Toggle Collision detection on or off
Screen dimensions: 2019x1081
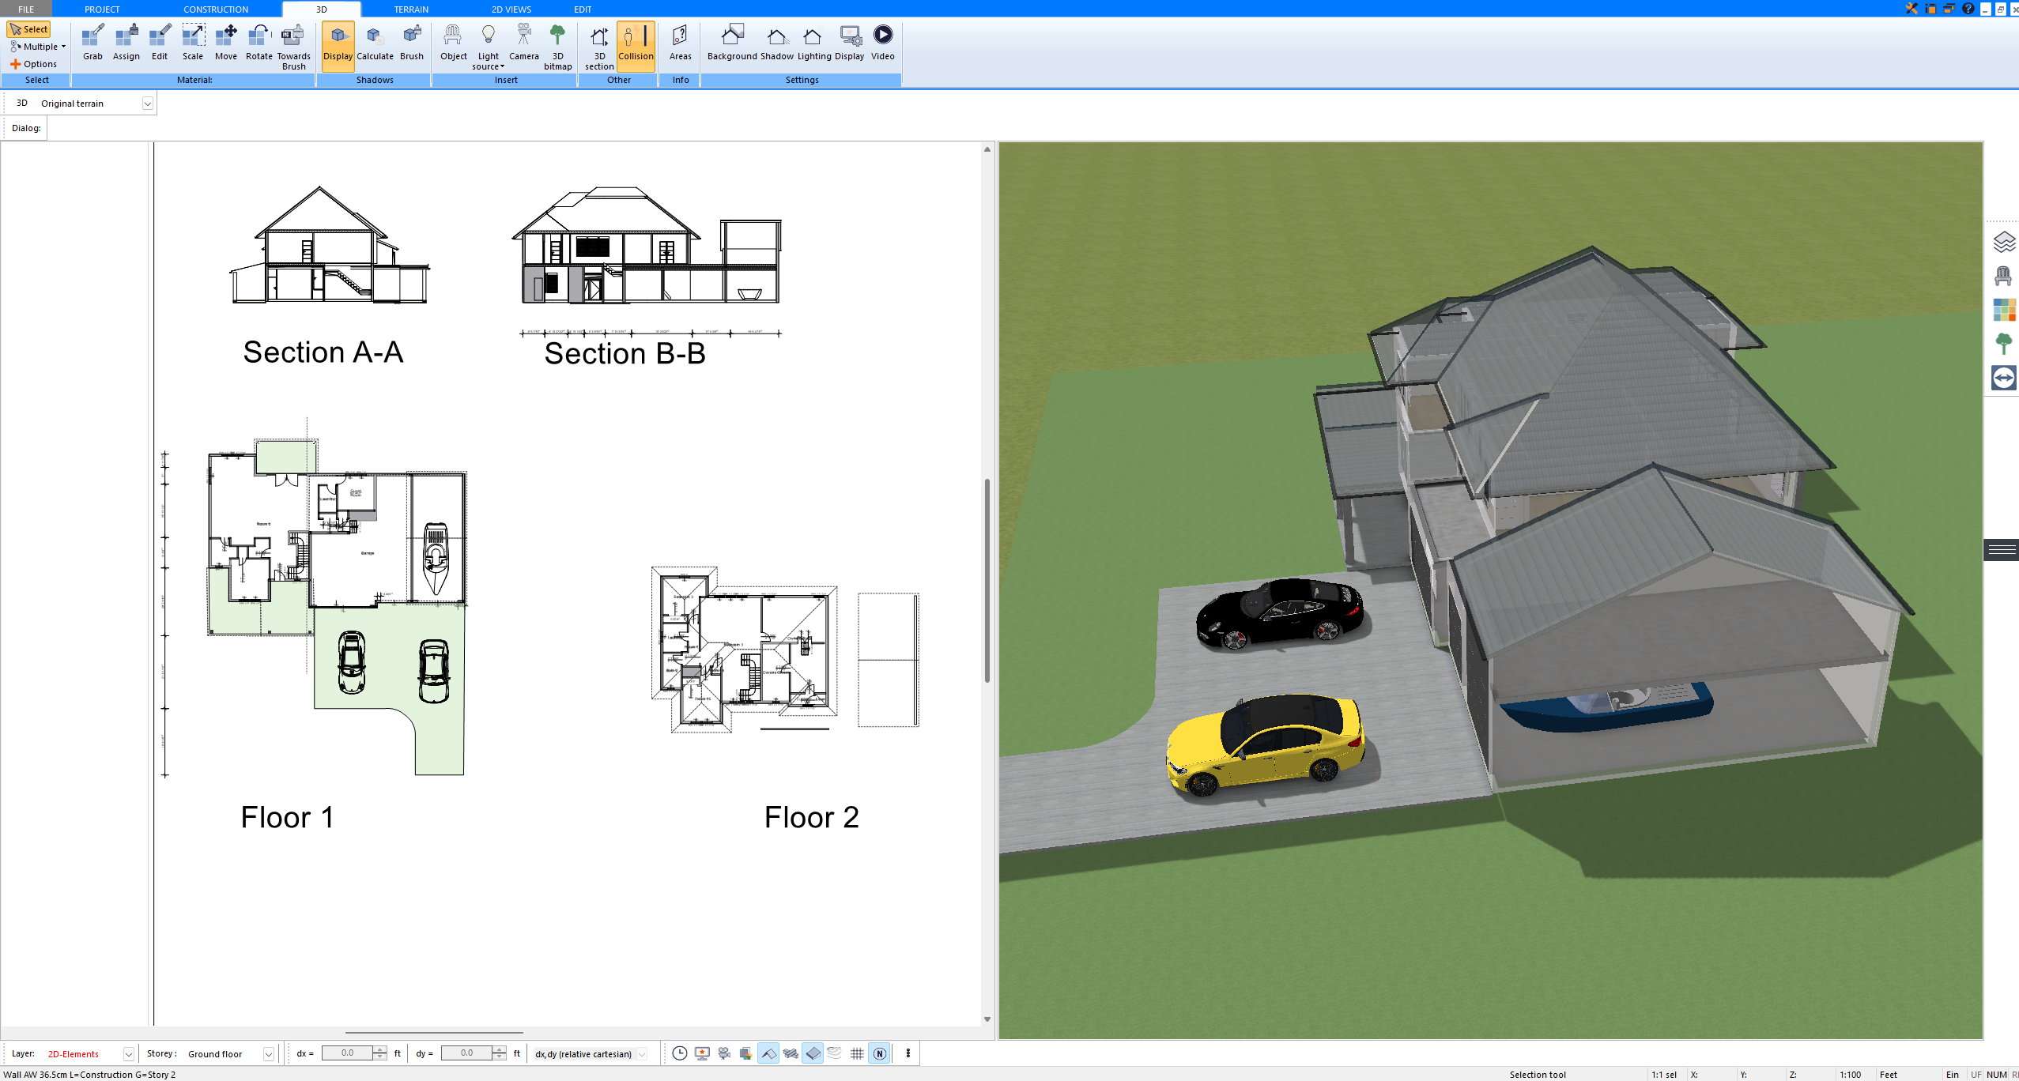tap(636, 46)
